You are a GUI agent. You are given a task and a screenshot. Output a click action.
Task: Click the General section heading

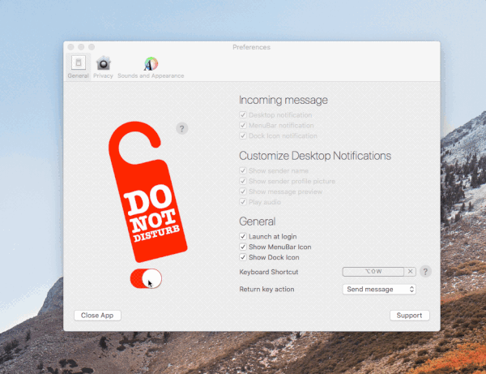point(258,221)
